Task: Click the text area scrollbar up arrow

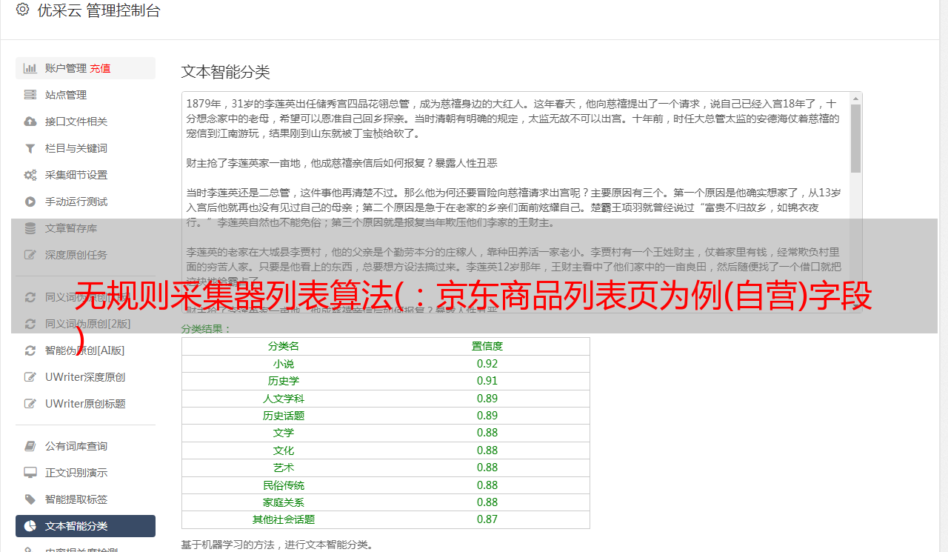Action: [855, 99]
